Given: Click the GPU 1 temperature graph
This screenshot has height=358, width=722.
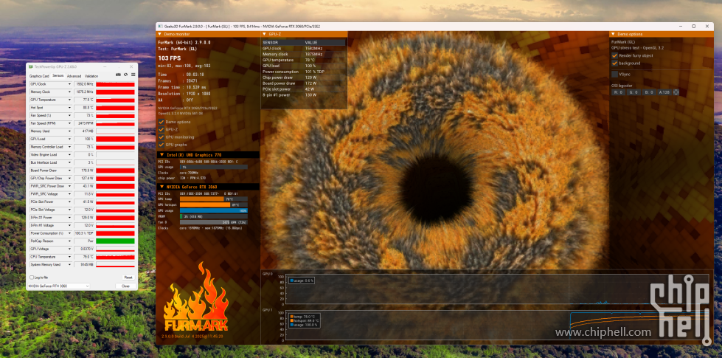Looking at the screenshot, I should [x=497, y=325].
